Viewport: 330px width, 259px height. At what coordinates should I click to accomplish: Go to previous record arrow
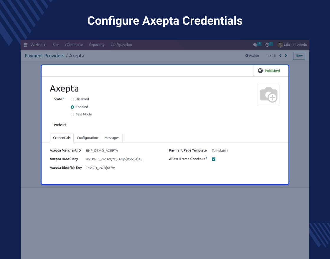280,56
